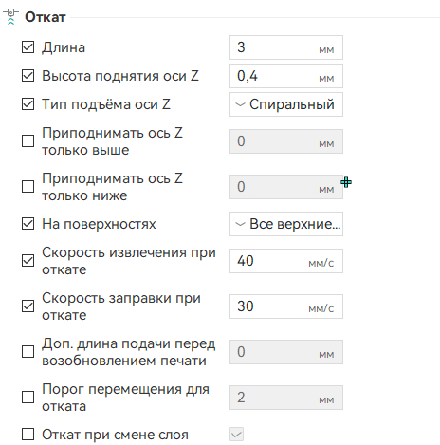440x445 pixels.
Task: Click retraction speed field showing 40
Action: point(286,261)
